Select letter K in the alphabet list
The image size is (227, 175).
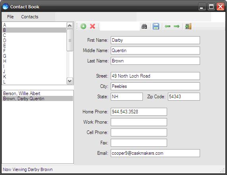pos(35,77)
